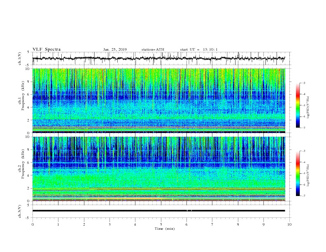The image size is (326, 252).
Task: Click the "5" tick on ch.1(V) axis
Action: click(x=29, y=52)
